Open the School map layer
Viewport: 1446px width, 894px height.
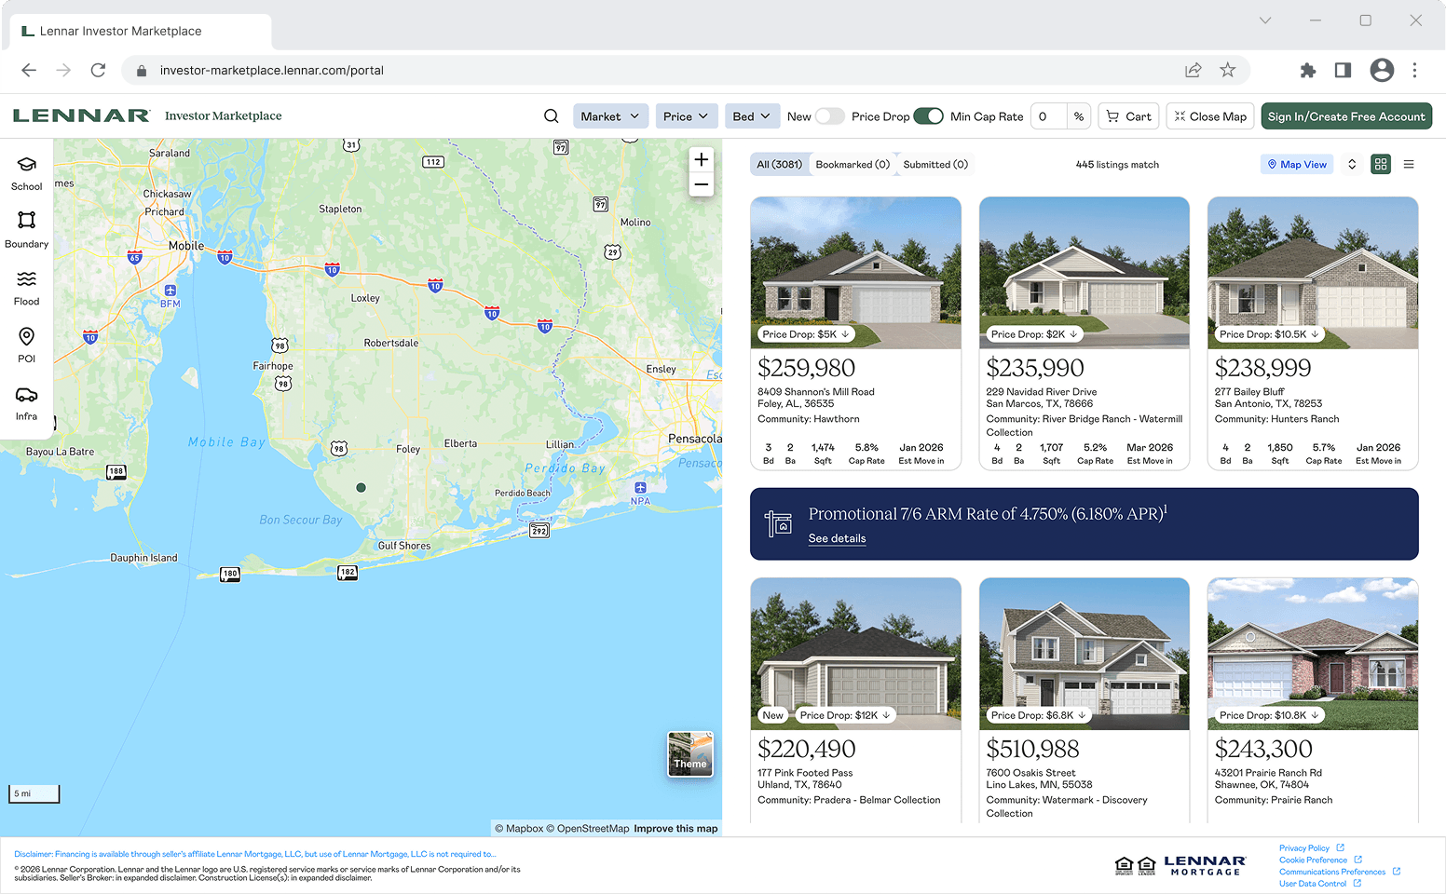[x=26, y=173]
